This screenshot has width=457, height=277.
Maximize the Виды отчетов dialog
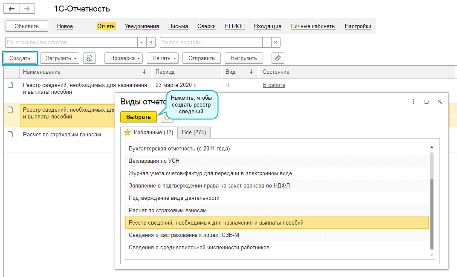(x=426, y=102)
